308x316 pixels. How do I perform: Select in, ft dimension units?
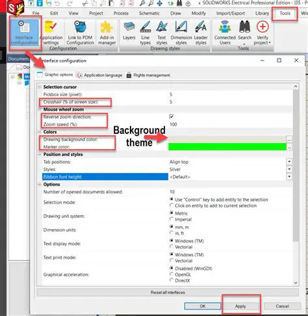[x=172, y=233]
